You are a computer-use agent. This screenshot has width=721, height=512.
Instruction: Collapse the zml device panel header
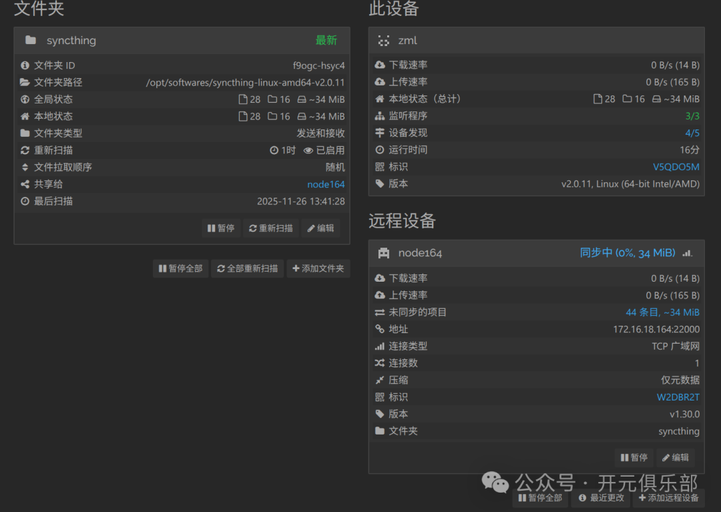click(x=534, y=41)
